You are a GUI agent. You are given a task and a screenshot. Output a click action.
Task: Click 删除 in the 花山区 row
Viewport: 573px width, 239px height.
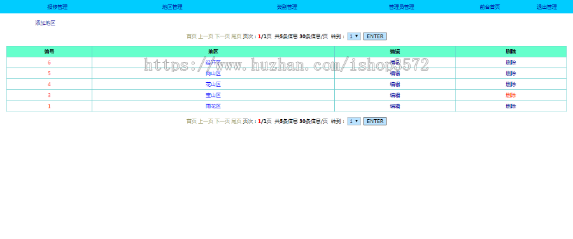click(511, 85)
